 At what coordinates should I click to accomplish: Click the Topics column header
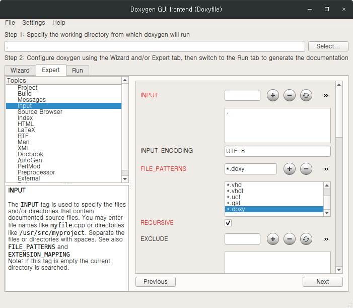pyautogui.click(x=64, y=81)
